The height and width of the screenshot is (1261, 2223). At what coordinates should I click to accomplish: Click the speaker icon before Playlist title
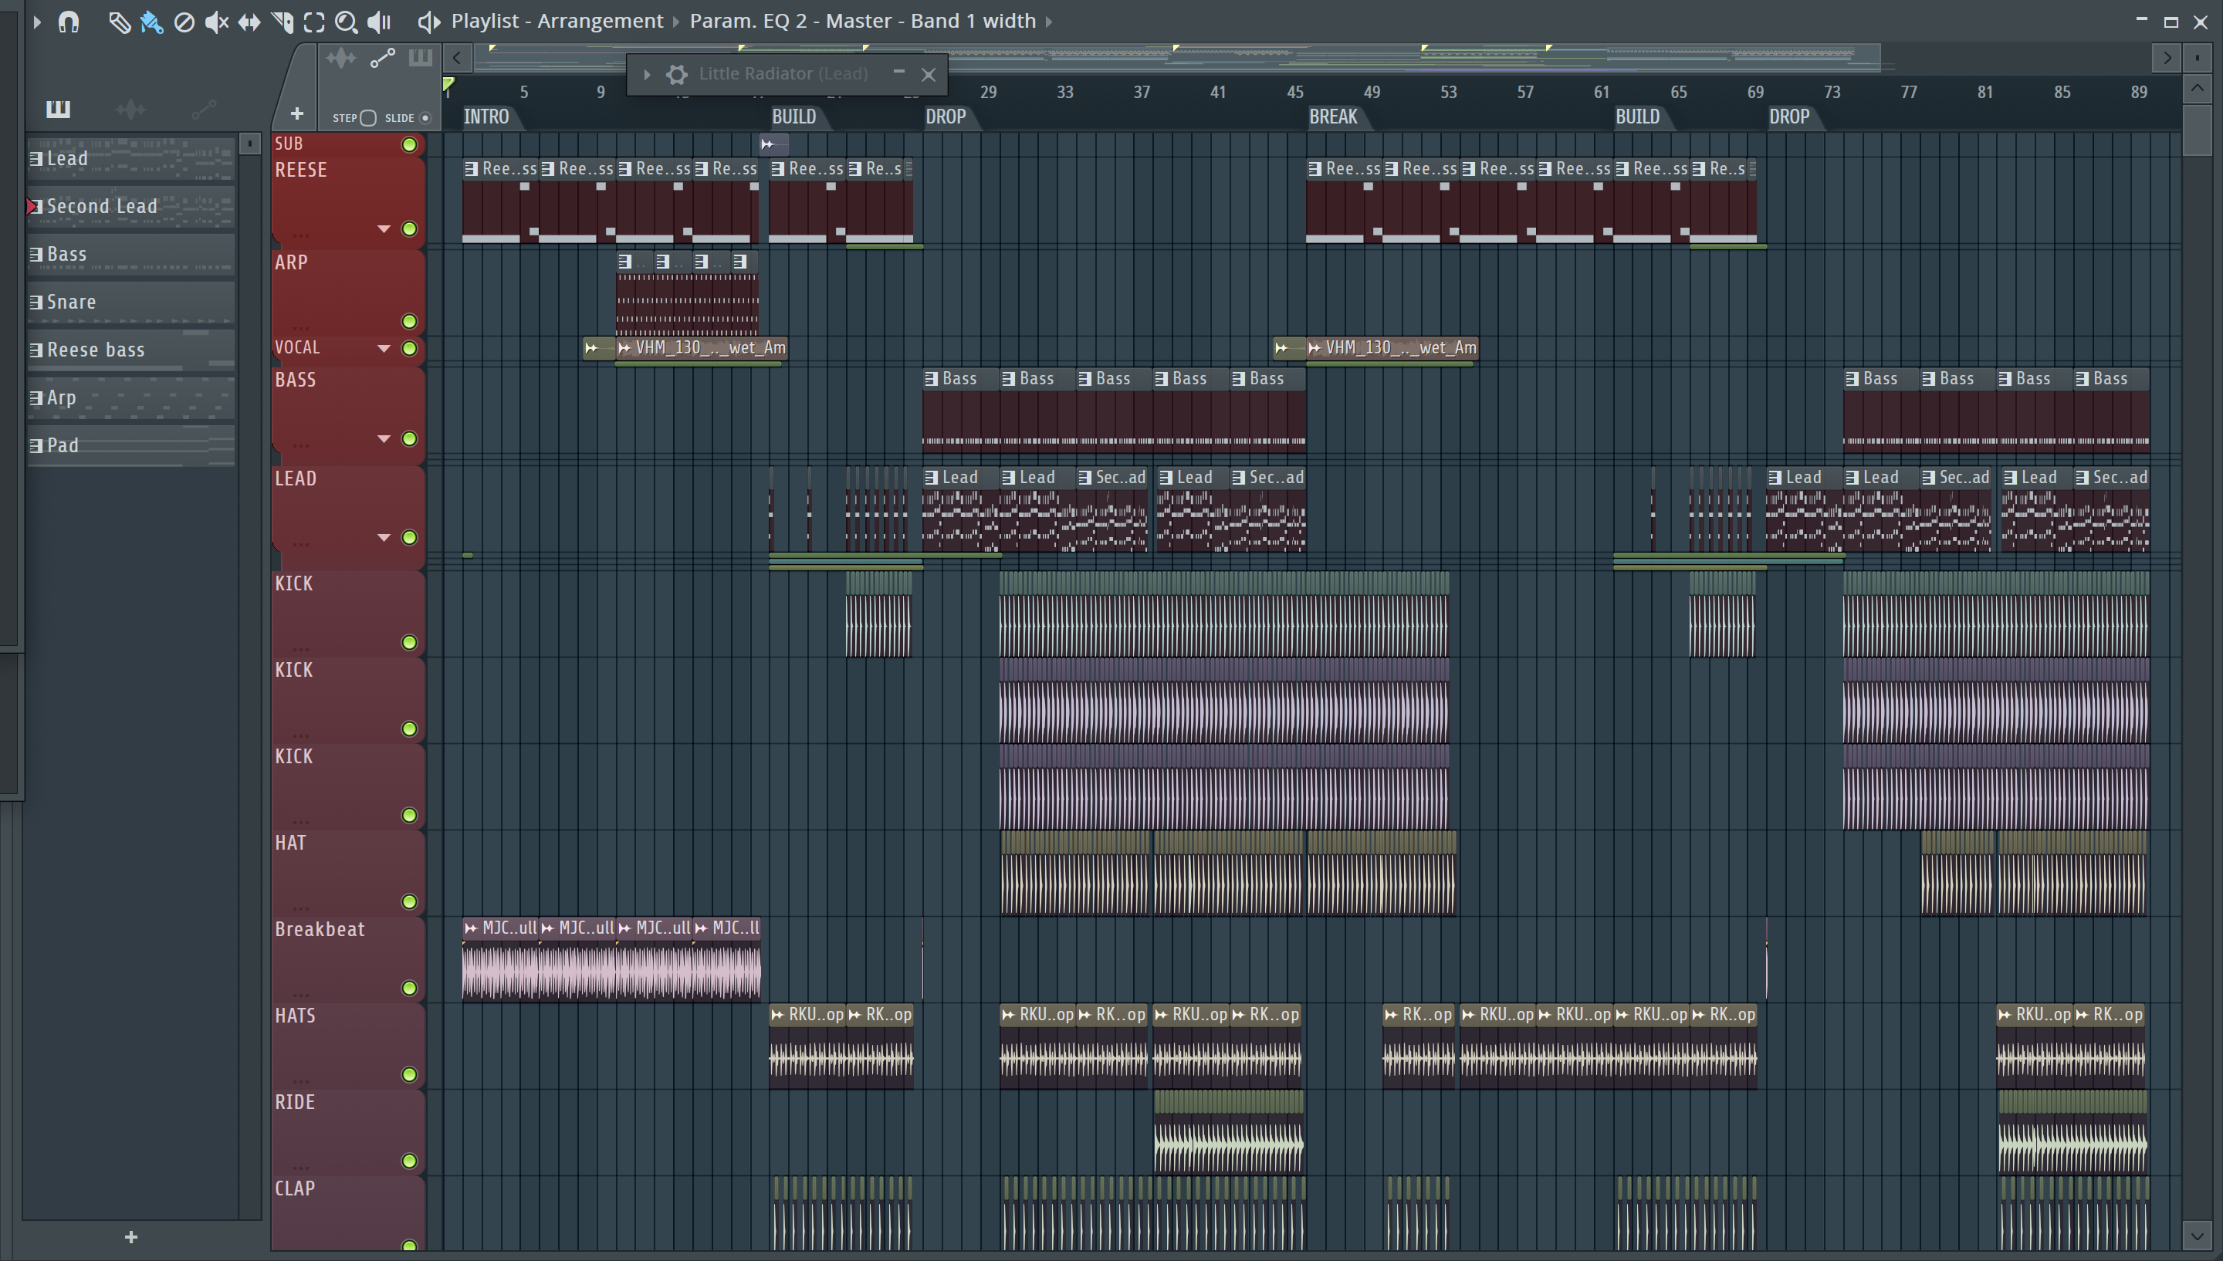click(428, 22)
